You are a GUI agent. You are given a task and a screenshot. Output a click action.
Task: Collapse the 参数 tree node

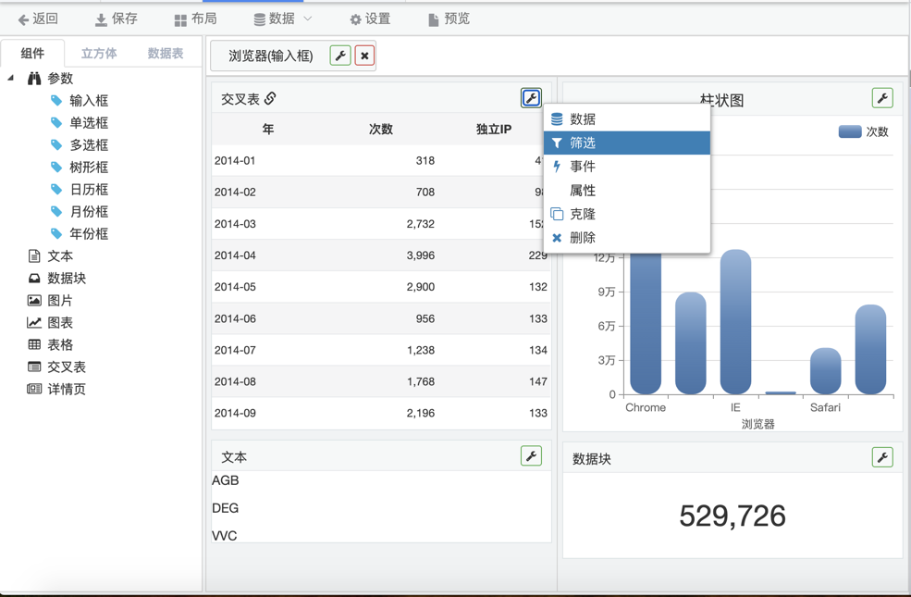(x=11, y=79)
